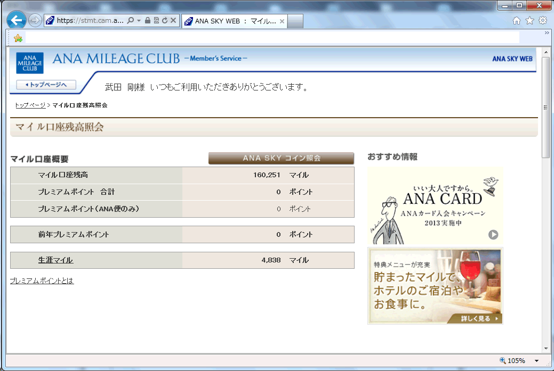Click the 前年プレミアムポイント row label

pyautogui.click(x=74, y=235)
